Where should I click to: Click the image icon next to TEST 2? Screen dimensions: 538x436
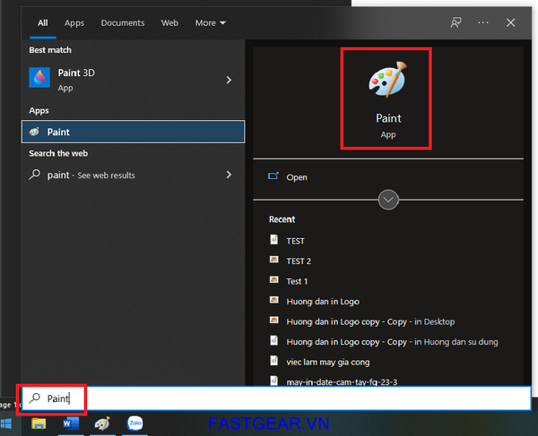[x=273, y=260]
